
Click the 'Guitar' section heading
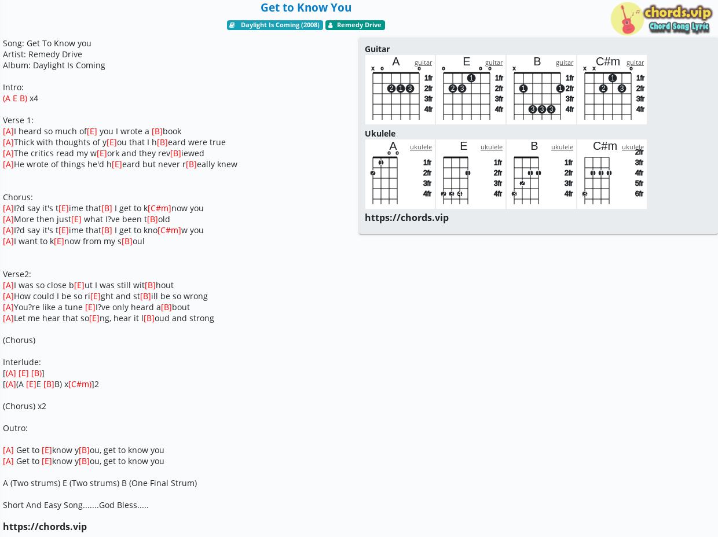pyautogui.click(x=377, y=49)
